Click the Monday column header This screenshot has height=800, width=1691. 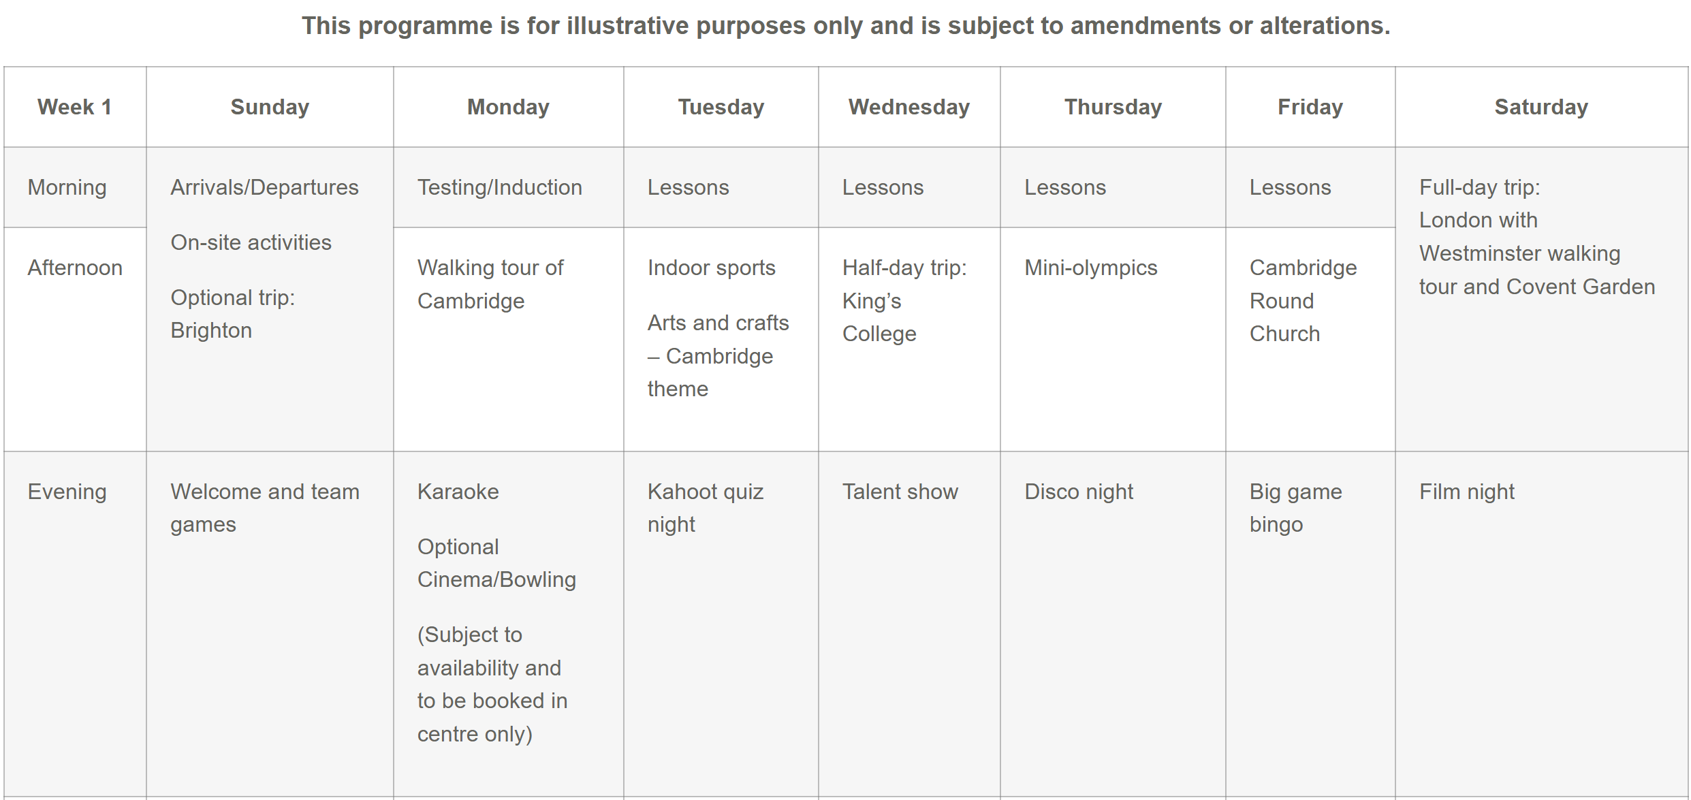(508, 107)
